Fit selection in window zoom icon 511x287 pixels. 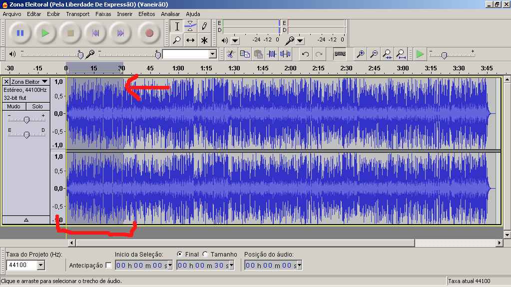[388, 54]
